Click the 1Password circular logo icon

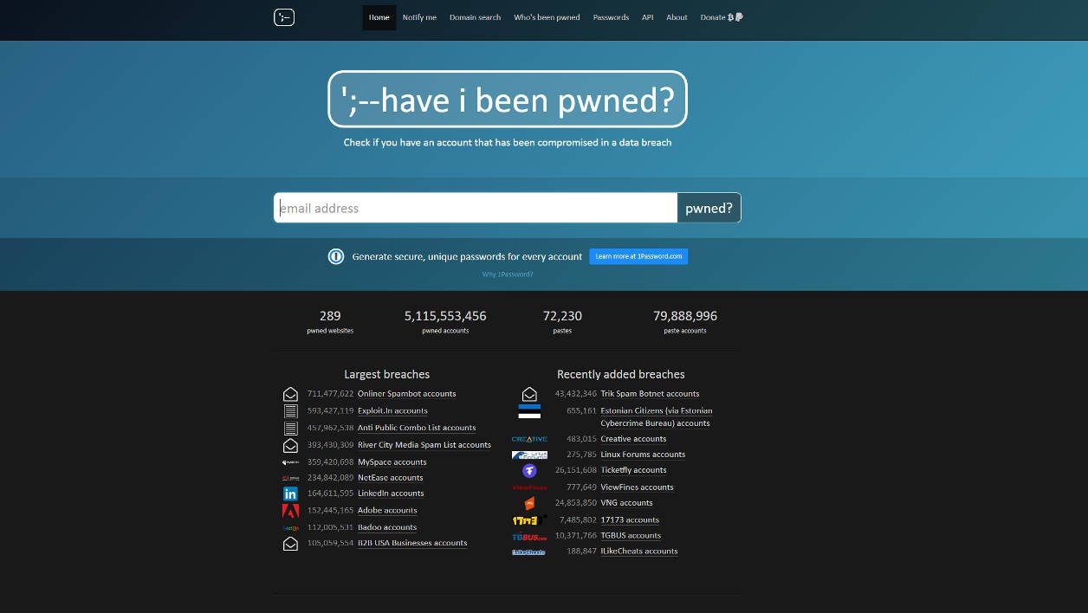click(x=336, y=256)
